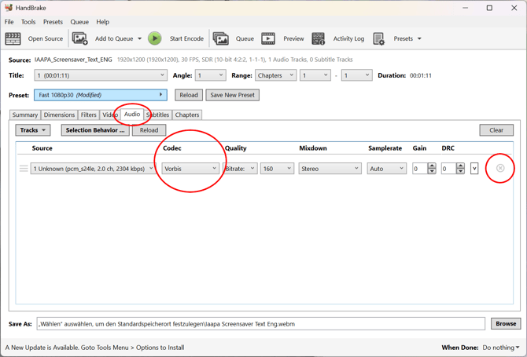527x357 pixels.
Task: Increase the DRC value with up arrow
Action: click(x=460, y=166)
